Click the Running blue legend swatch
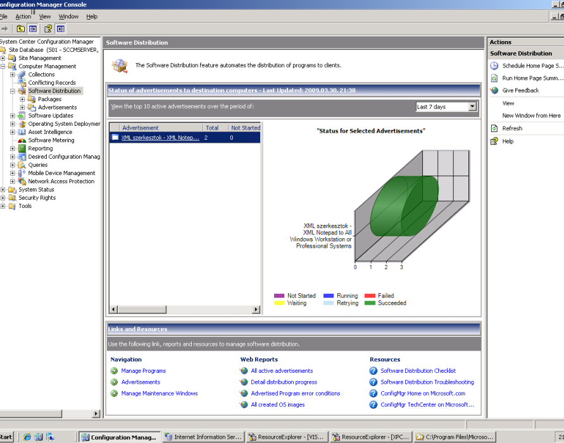Screen dimensions: 564x443 [329, 296]
